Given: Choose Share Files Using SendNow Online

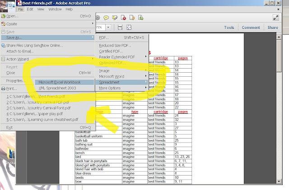Looking at the screenshot, I should 48,46.
